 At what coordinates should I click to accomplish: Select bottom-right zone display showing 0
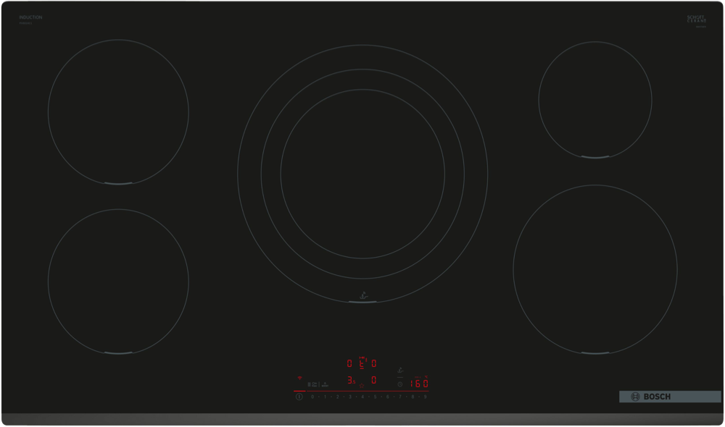374,380
